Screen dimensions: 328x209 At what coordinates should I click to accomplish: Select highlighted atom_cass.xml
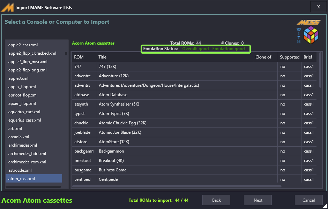[x=34, y=178]
